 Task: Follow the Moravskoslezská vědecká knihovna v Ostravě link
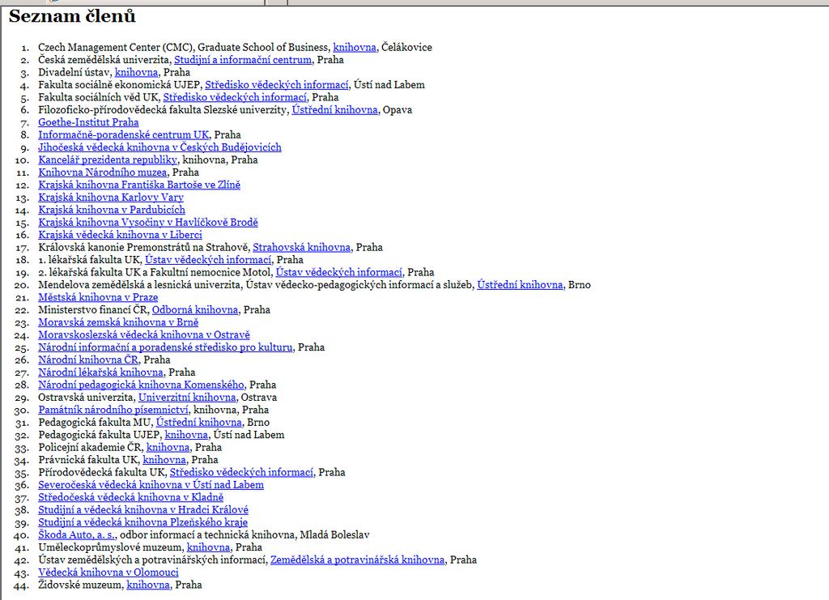[x=144, y=335]
